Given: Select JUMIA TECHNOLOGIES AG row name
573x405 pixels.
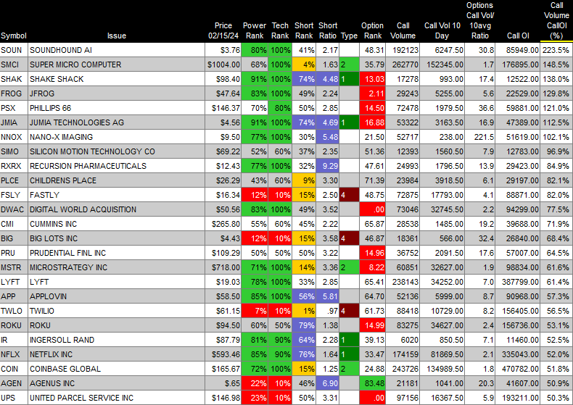Looking at the screenshot, I should pos(77,122).
